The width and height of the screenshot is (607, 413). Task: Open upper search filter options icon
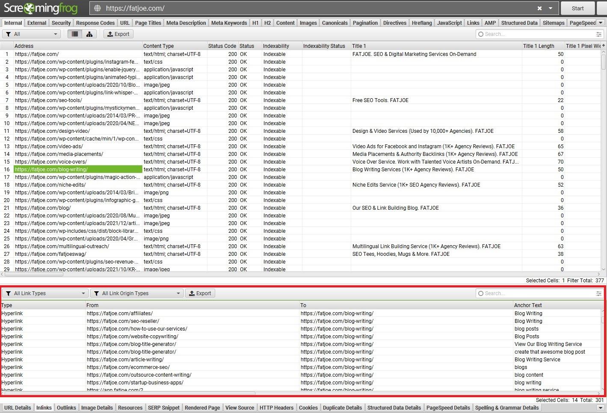click(x=598, y=34)
